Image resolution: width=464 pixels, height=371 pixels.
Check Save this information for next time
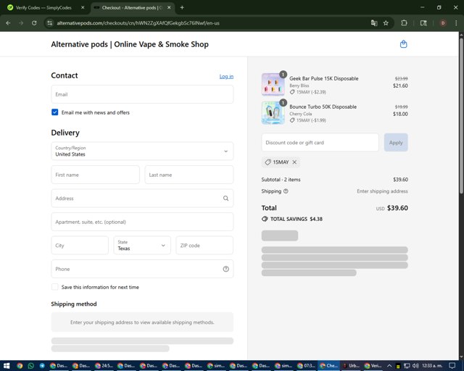coord(55,287)
